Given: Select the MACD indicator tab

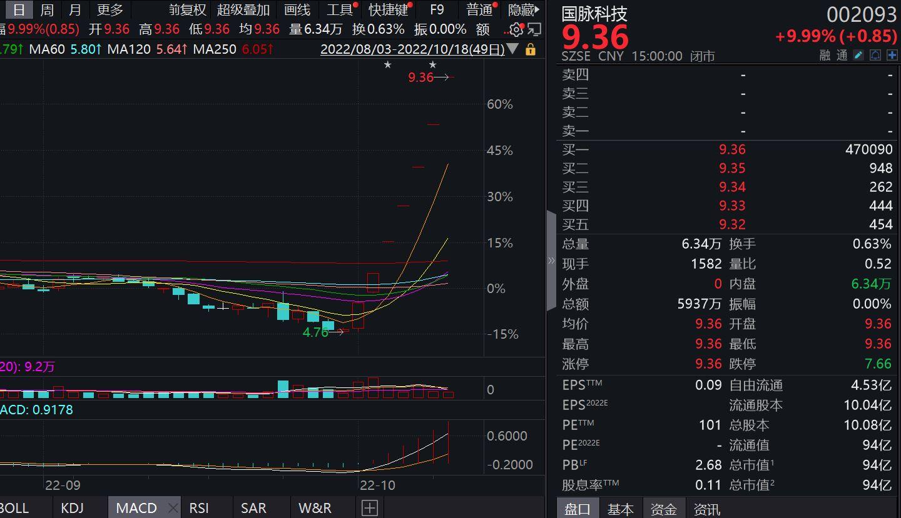Looking at the screenshot, I should [x=136, y=508].
